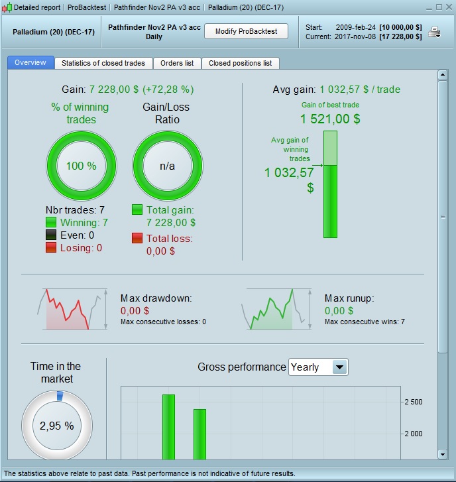Click Avg gain 1 032,57 $ / trade
456x482 pixels.
coord(337,90)
